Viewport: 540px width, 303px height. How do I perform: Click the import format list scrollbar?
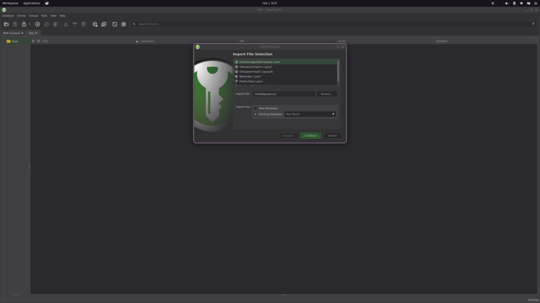[338, 71]
